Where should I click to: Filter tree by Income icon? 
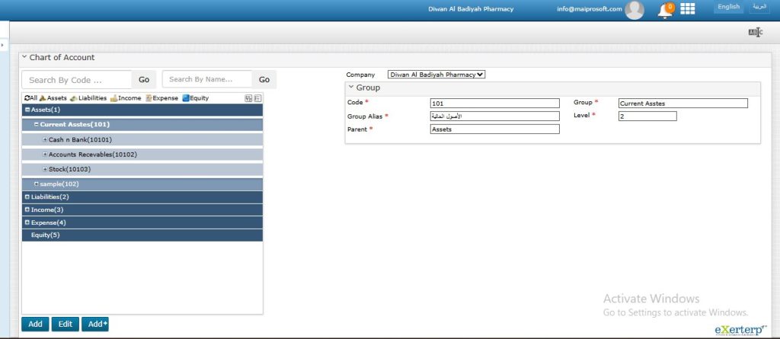point(114,98)
